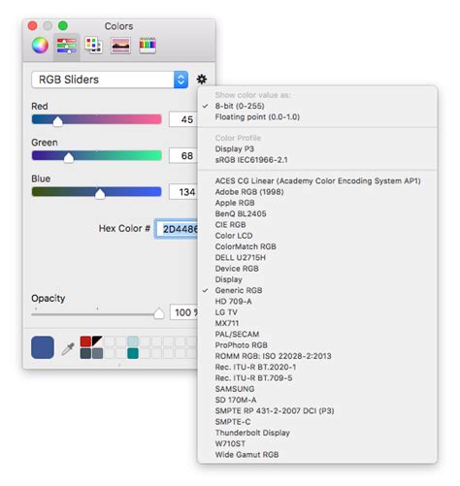This screenshot has height=486, width=460.
Task: Select the light teal saved swatch
Action: pyautogui.click(x=133, y=341)
